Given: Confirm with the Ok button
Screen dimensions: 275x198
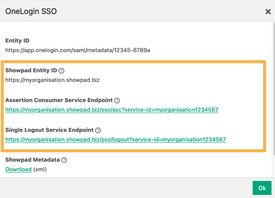Looking at the screenshot, I should point(262,188).
